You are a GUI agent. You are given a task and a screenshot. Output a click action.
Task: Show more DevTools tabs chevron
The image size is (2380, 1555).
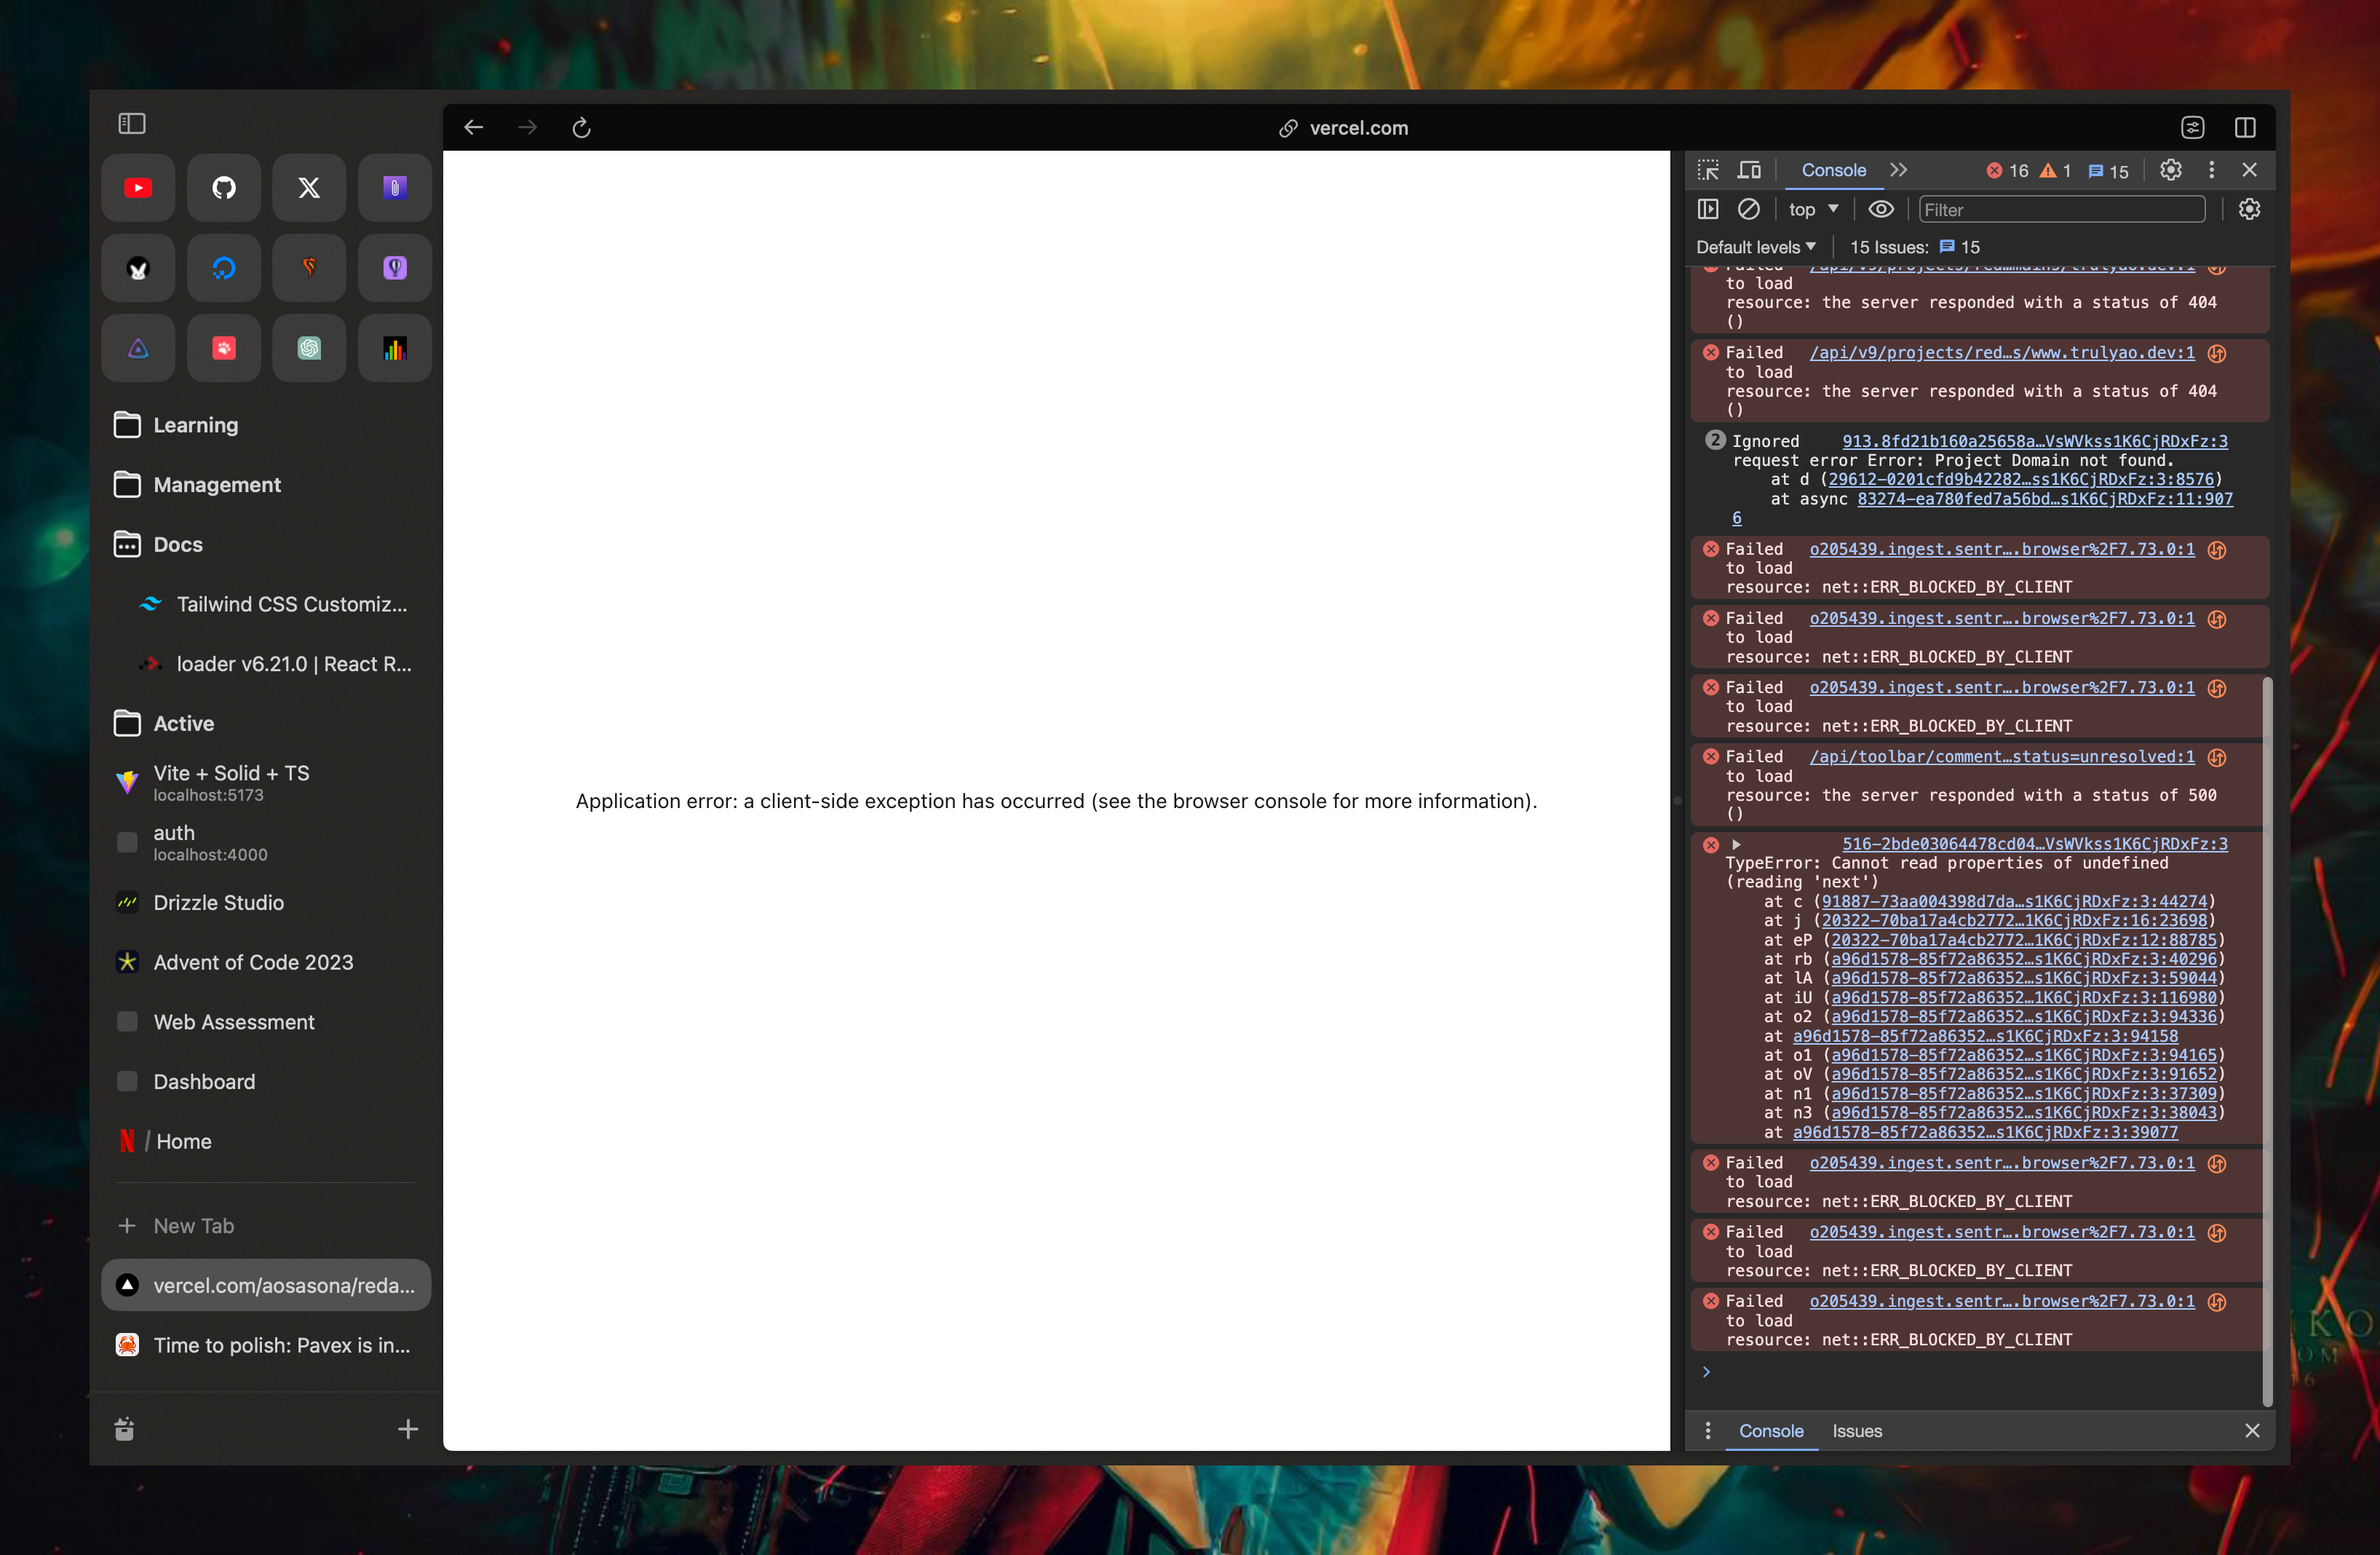(x=1898, y=171)
